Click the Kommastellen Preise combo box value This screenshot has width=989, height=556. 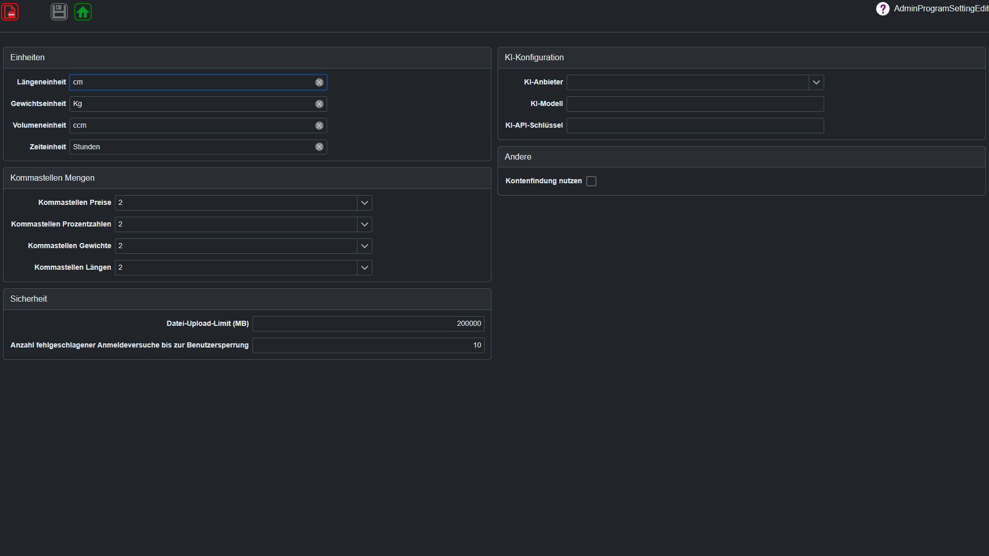pos(236,203)
